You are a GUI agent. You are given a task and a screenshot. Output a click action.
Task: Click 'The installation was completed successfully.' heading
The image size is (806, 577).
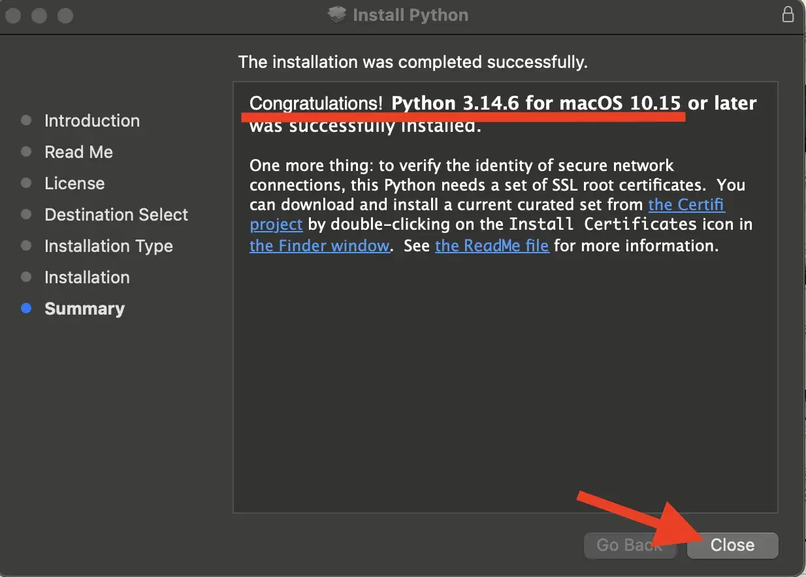coord(413,62)
